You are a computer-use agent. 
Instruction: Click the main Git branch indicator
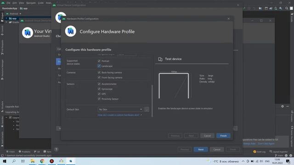click(x=279, y=155)
